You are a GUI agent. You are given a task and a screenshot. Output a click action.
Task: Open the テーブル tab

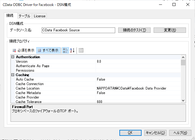pos(25,16)
